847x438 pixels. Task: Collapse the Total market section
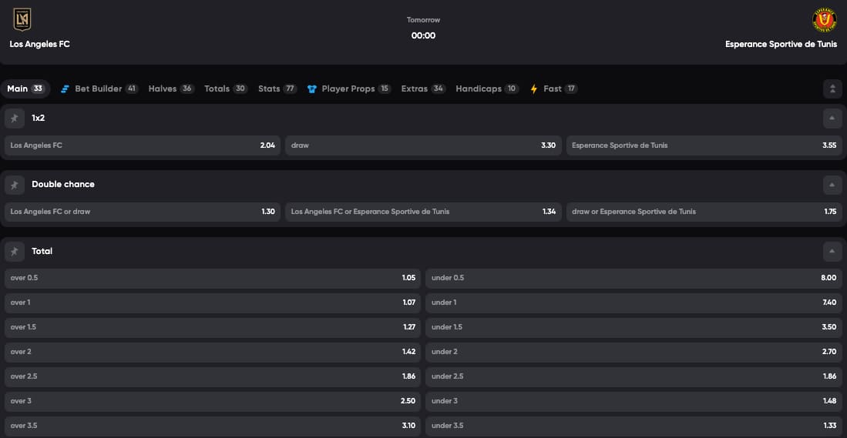[x=832, y=252]
